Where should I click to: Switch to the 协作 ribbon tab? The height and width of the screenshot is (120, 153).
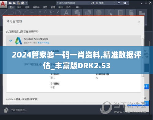click(x=68, y=7)
